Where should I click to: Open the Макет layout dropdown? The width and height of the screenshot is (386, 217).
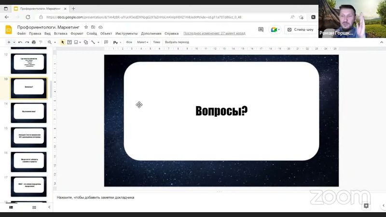[x=142, y=42]
